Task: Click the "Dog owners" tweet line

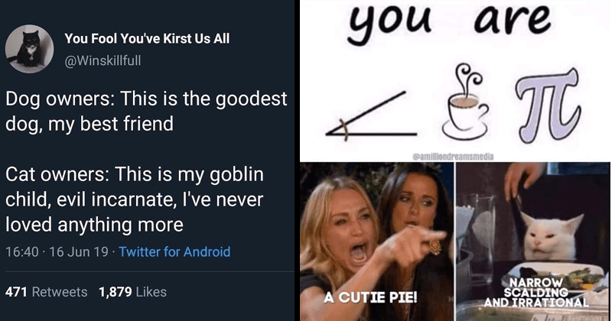Action: click(146, 111)
